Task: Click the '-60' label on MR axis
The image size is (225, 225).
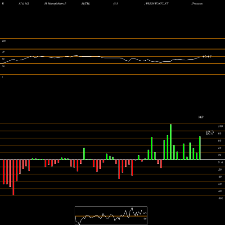Action: pos(220,184)
